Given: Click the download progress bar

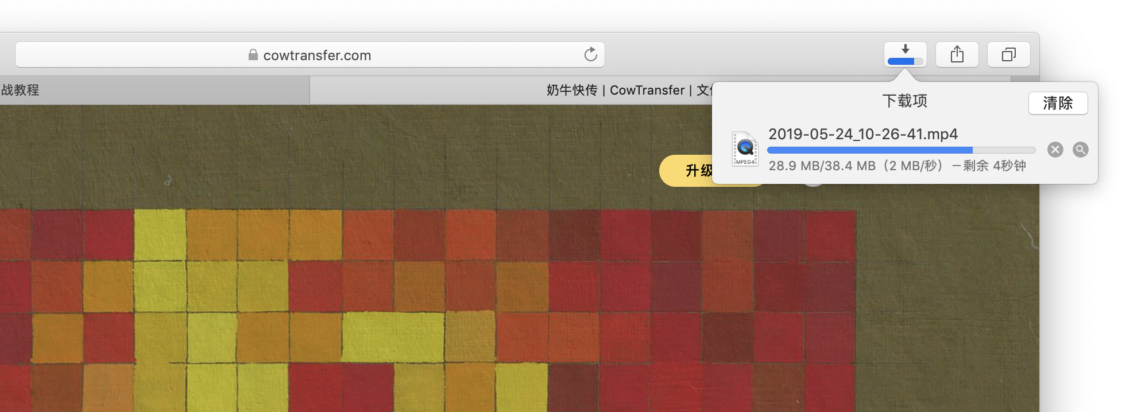Looking at the screenshot, I should point(901,150).
